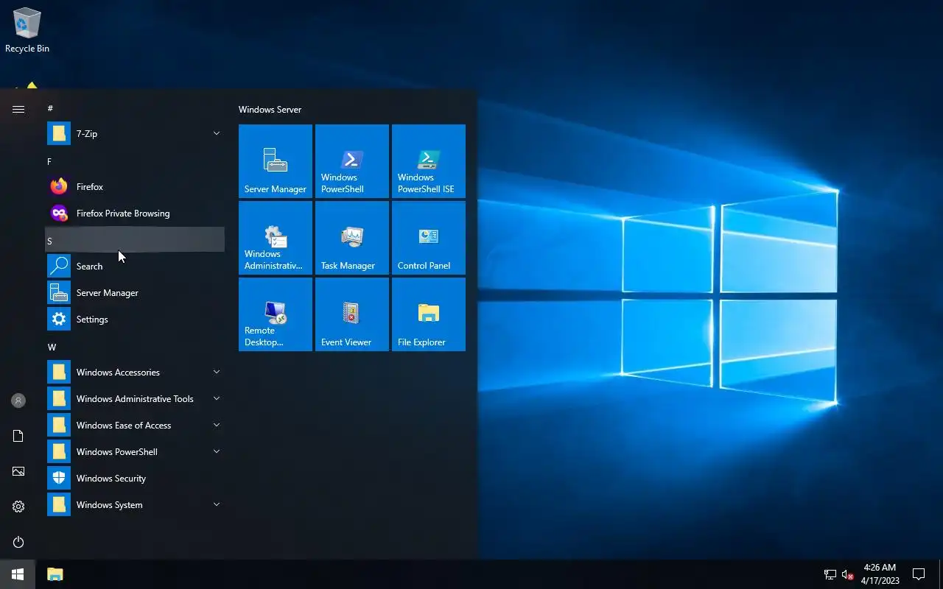Launch the Task Manager tile
Viewport: 943px width, 589px height.
point(352,238)
